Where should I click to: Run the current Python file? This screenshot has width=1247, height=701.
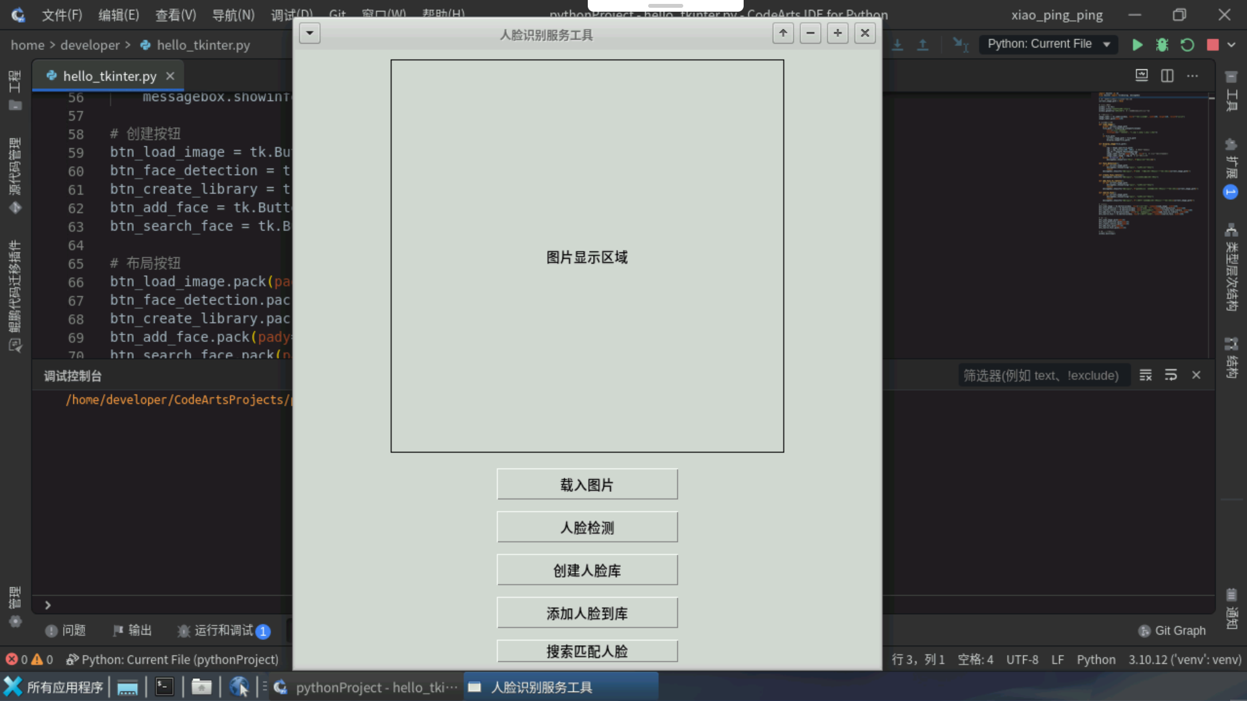click(x=1137, y=44)
